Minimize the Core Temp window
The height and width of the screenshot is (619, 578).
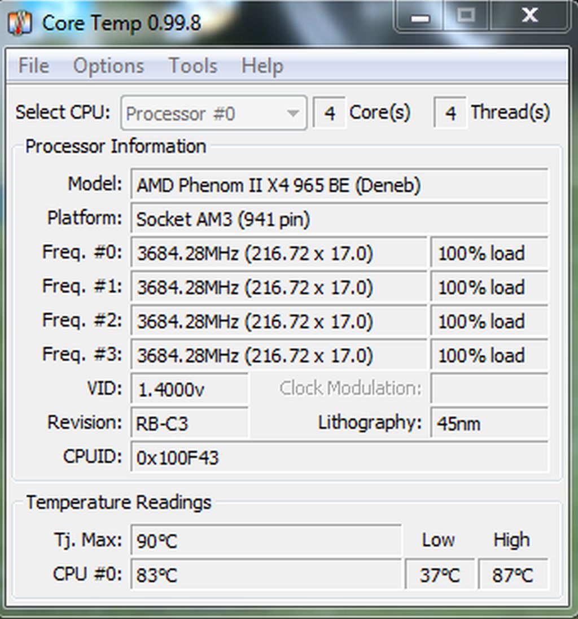click(x=420, y=16)
